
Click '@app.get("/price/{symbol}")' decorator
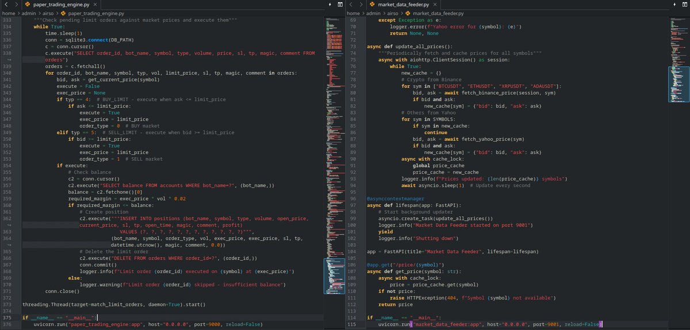coord(405,264)
